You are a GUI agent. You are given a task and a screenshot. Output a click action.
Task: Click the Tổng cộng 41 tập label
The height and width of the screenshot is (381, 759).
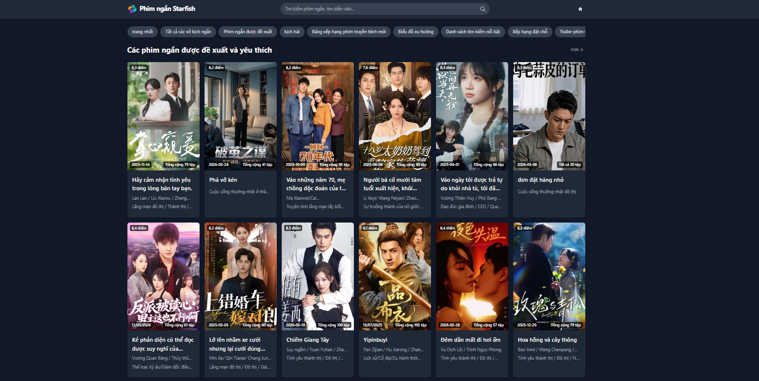pos(258,164)
